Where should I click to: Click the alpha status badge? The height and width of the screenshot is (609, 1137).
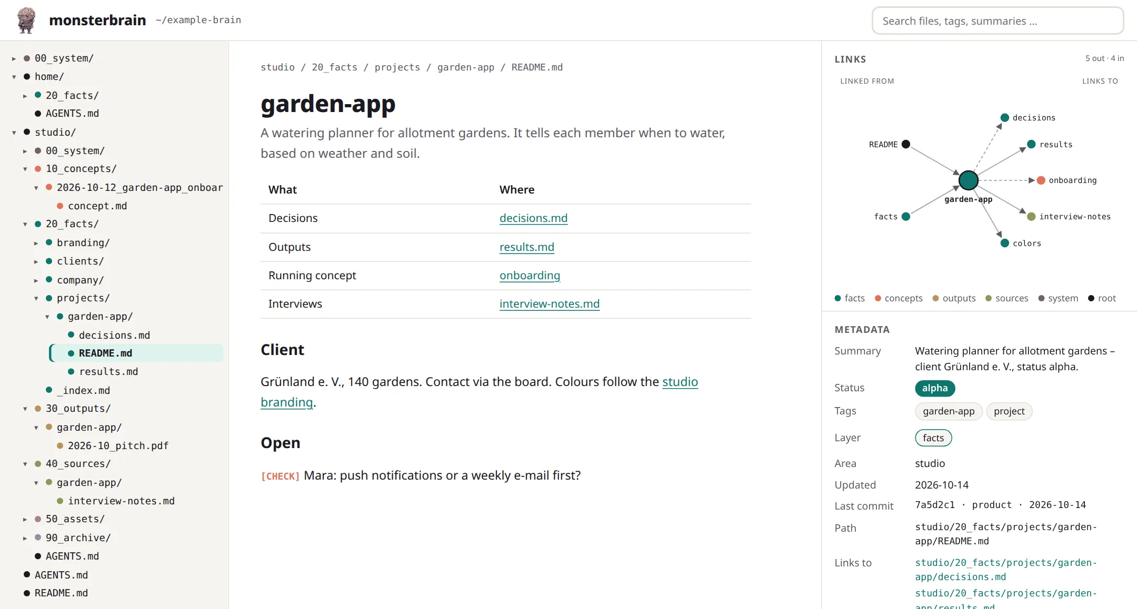[935, 388]
